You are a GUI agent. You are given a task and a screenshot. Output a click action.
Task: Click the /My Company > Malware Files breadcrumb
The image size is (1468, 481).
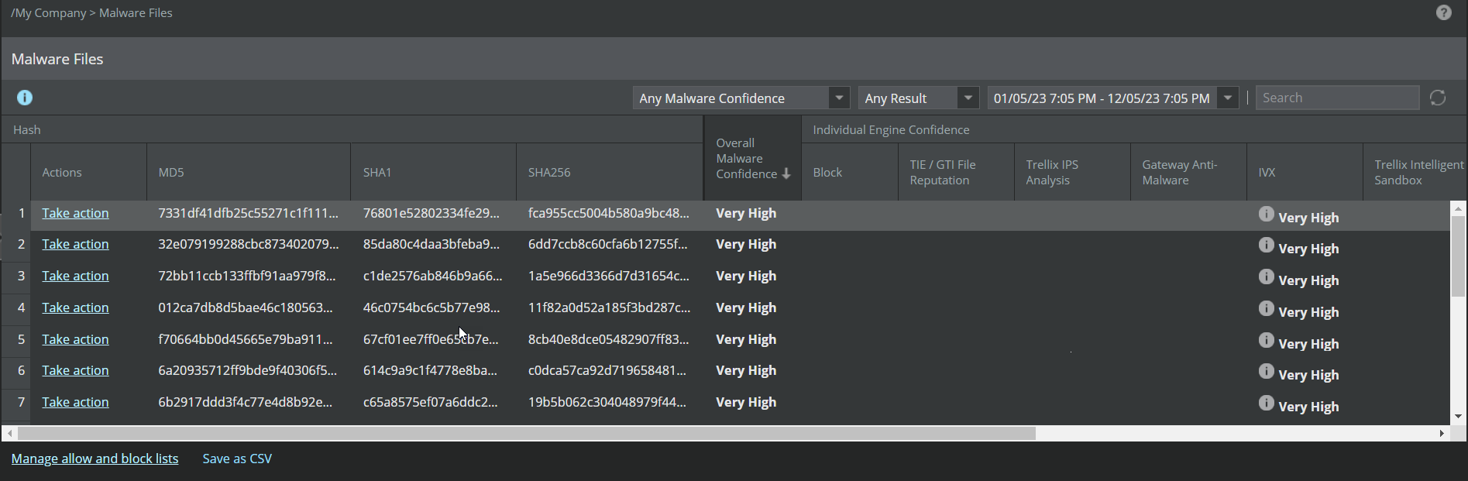coord(91,12)
